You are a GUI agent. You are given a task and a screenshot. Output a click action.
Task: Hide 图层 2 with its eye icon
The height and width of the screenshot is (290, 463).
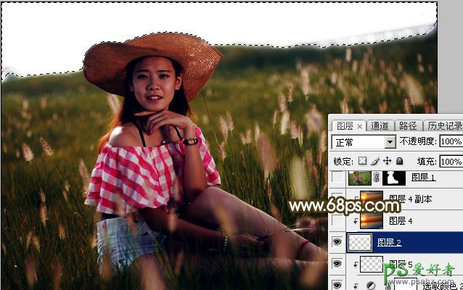pos(337,242)
